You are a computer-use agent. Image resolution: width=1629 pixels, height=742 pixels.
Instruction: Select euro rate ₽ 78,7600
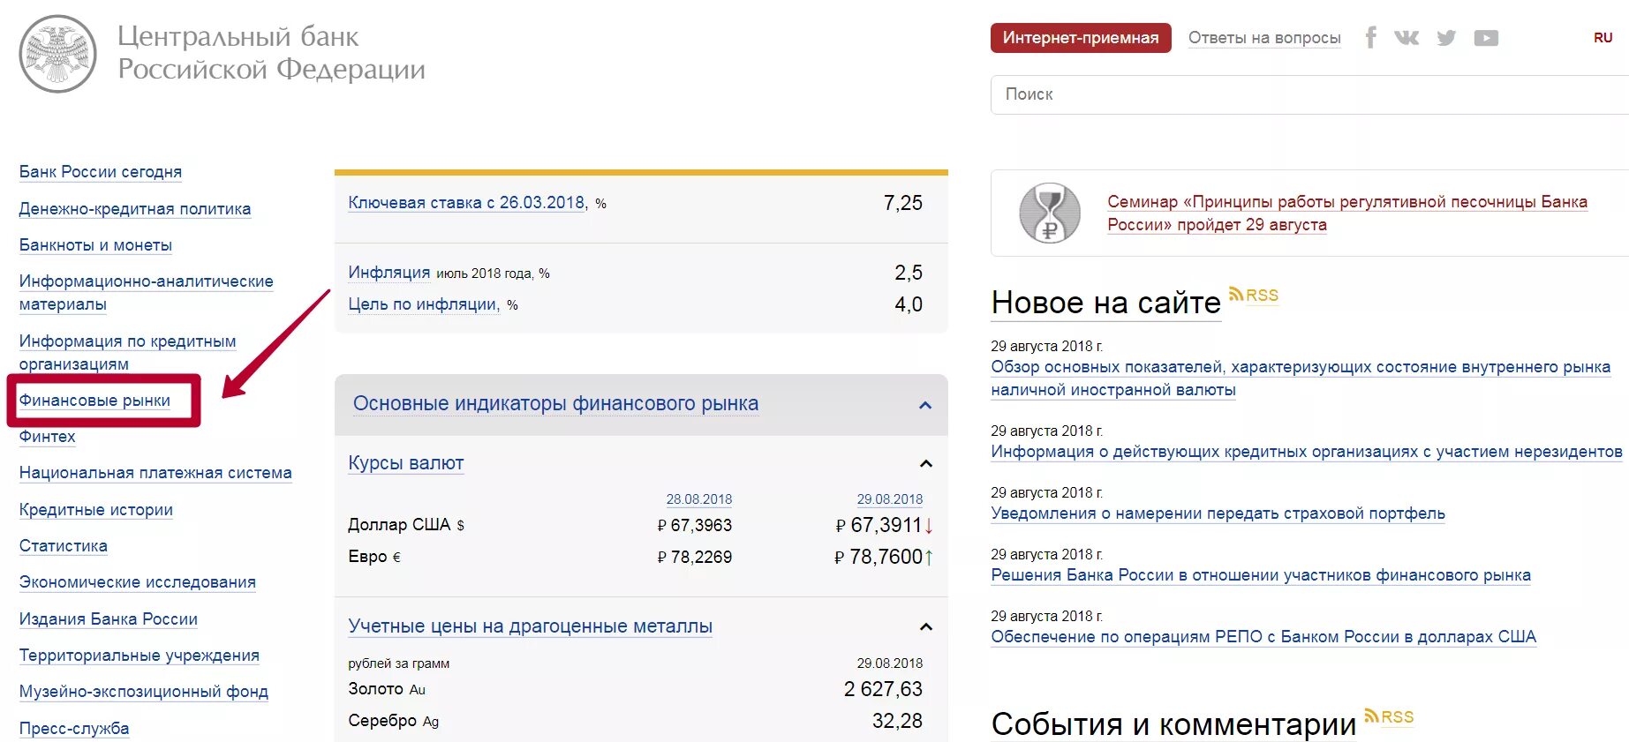[x=879, y=557]
